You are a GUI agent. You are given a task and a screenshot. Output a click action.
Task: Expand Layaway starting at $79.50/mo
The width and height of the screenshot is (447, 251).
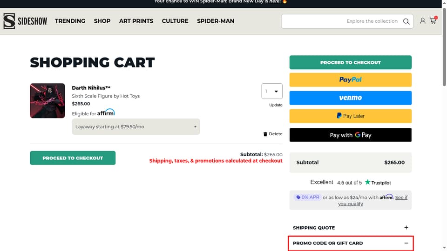click(136, 126)
